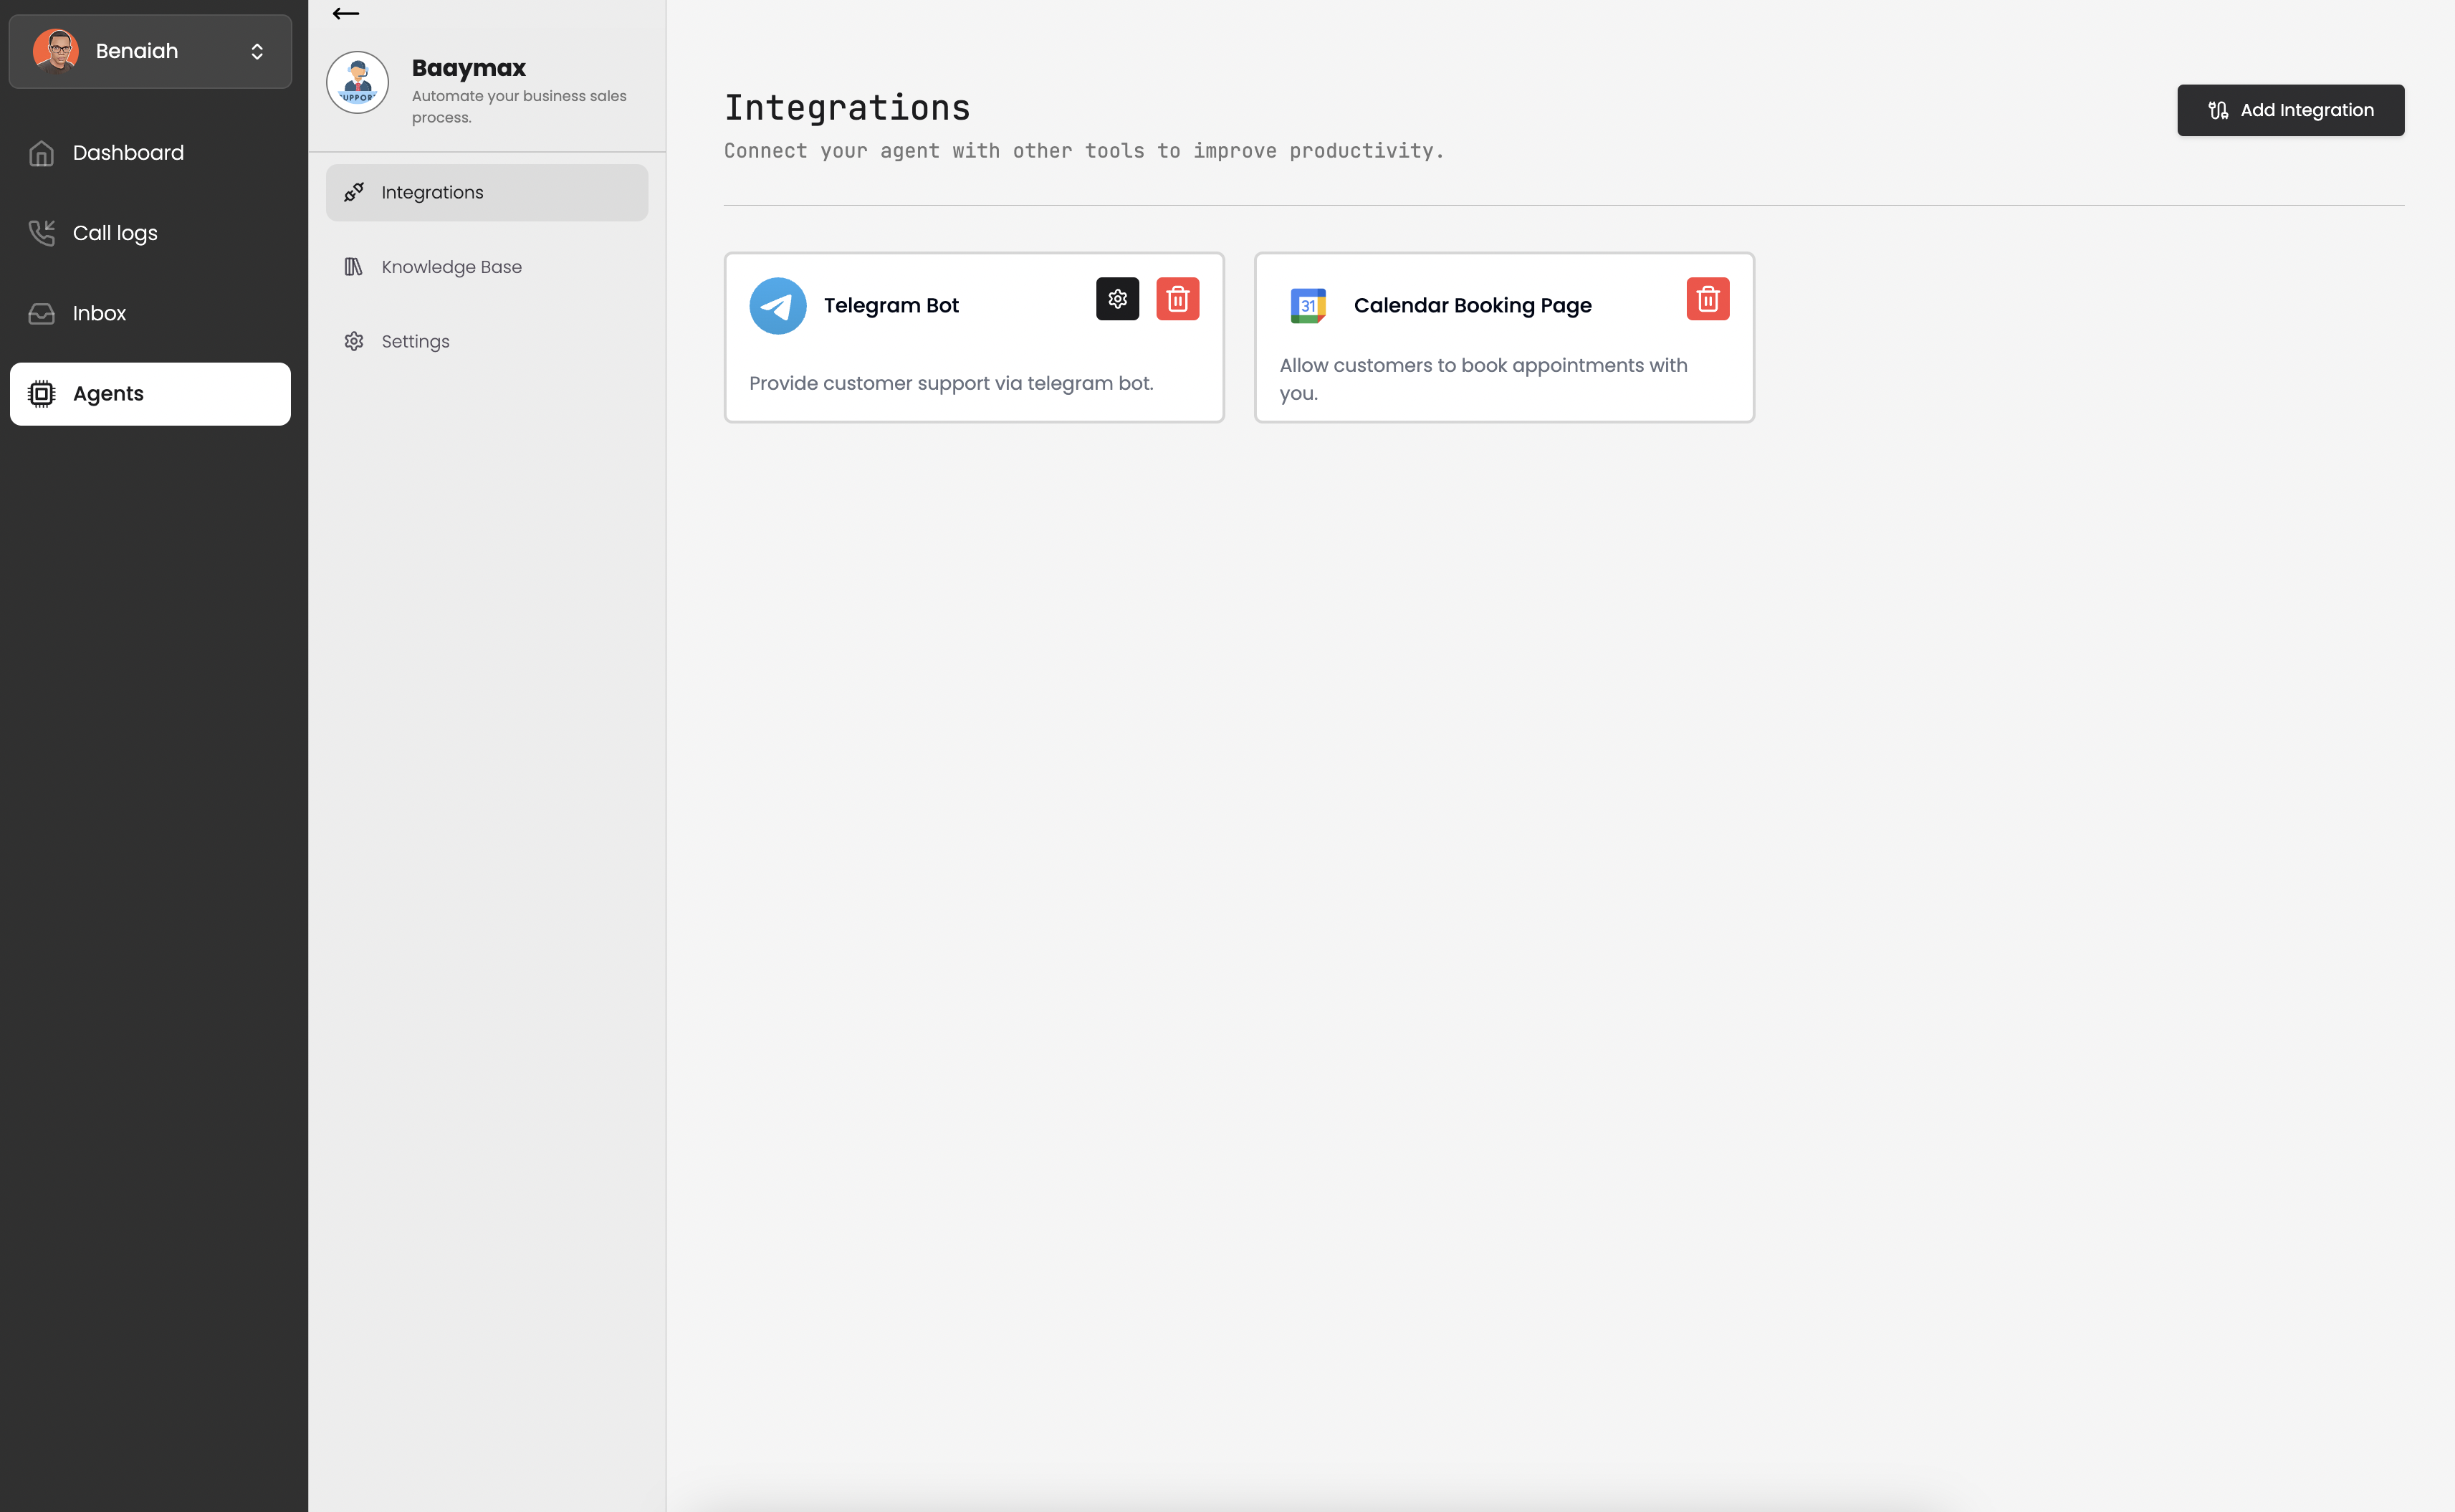Delete the Telegram Bot integration
2455x1512 pixels.
pyautogui.click(x=1177, y=299)
